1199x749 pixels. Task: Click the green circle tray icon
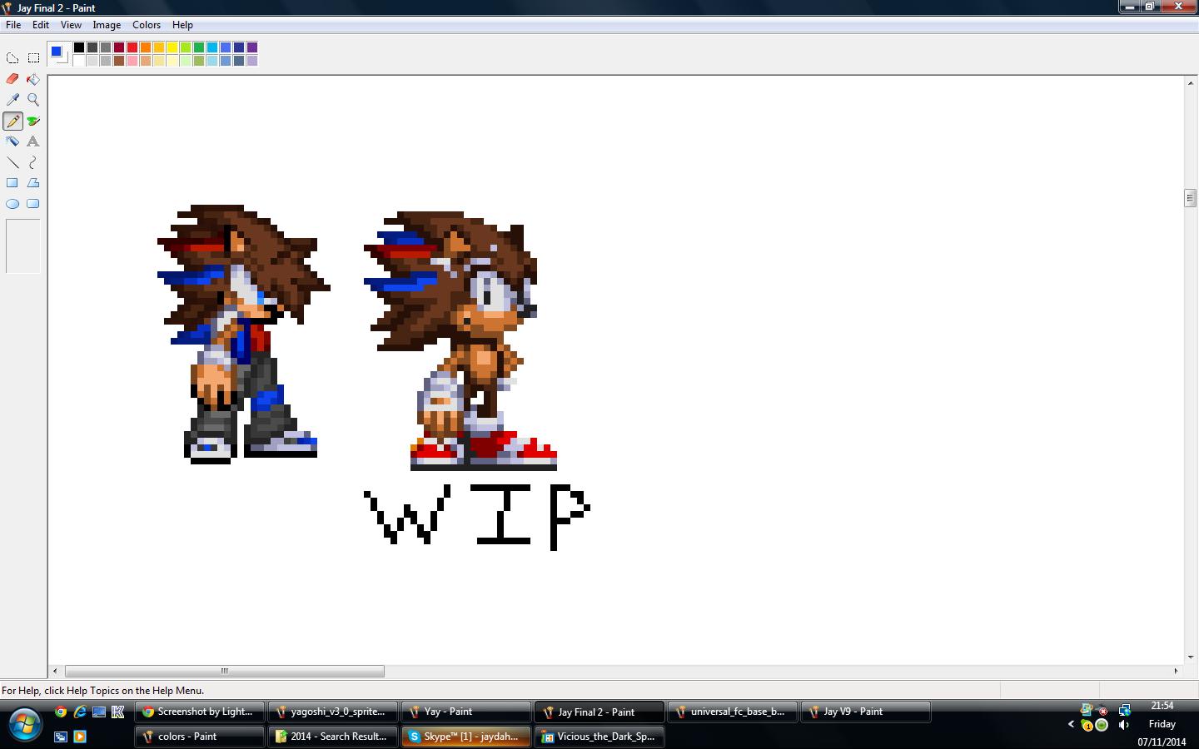click(1102, 725)
